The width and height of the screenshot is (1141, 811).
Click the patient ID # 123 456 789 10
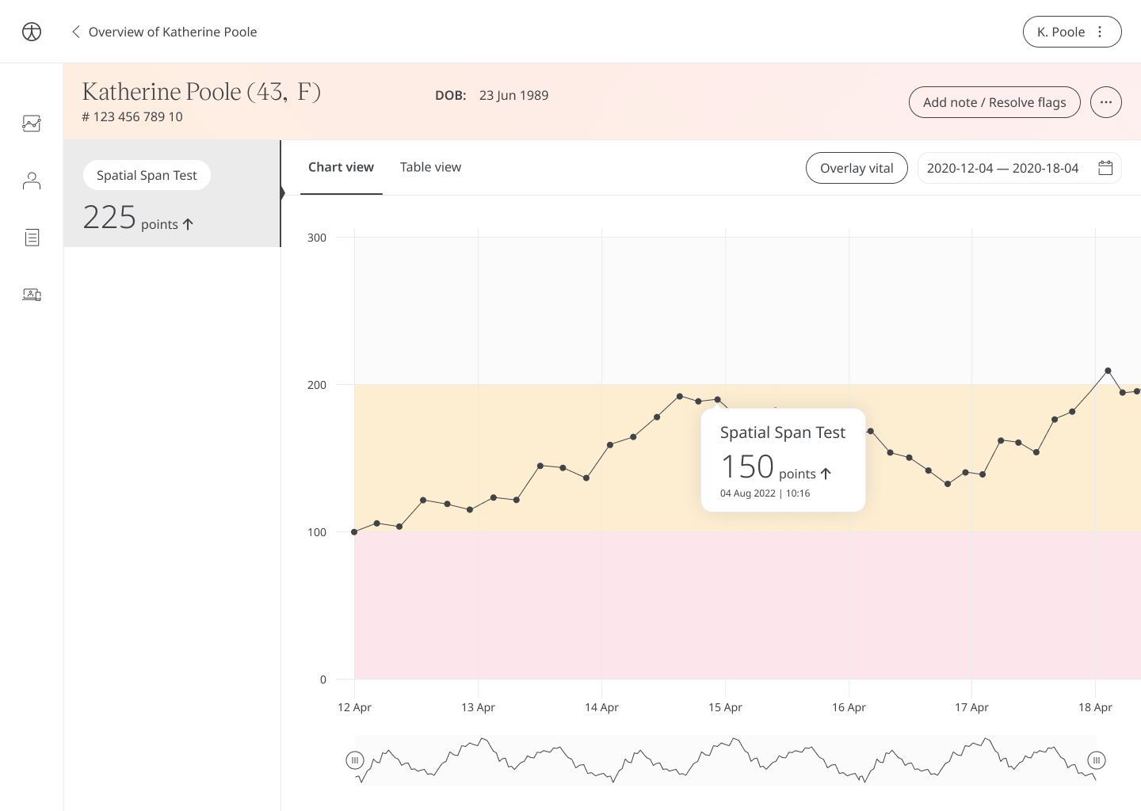(x=132, y=116)
